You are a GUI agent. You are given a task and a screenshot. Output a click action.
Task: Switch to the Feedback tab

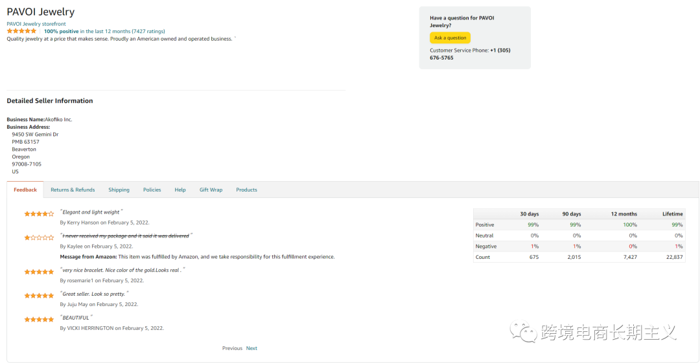coord(25,190)
